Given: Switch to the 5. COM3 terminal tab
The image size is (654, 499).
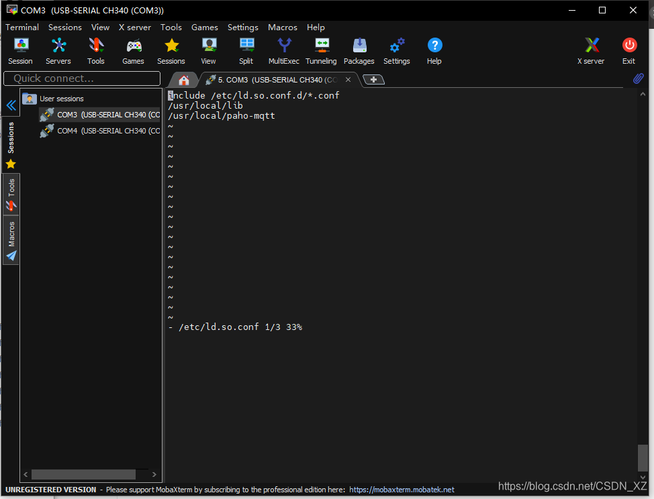Looking at the screenshot, I should coord(277,80).
